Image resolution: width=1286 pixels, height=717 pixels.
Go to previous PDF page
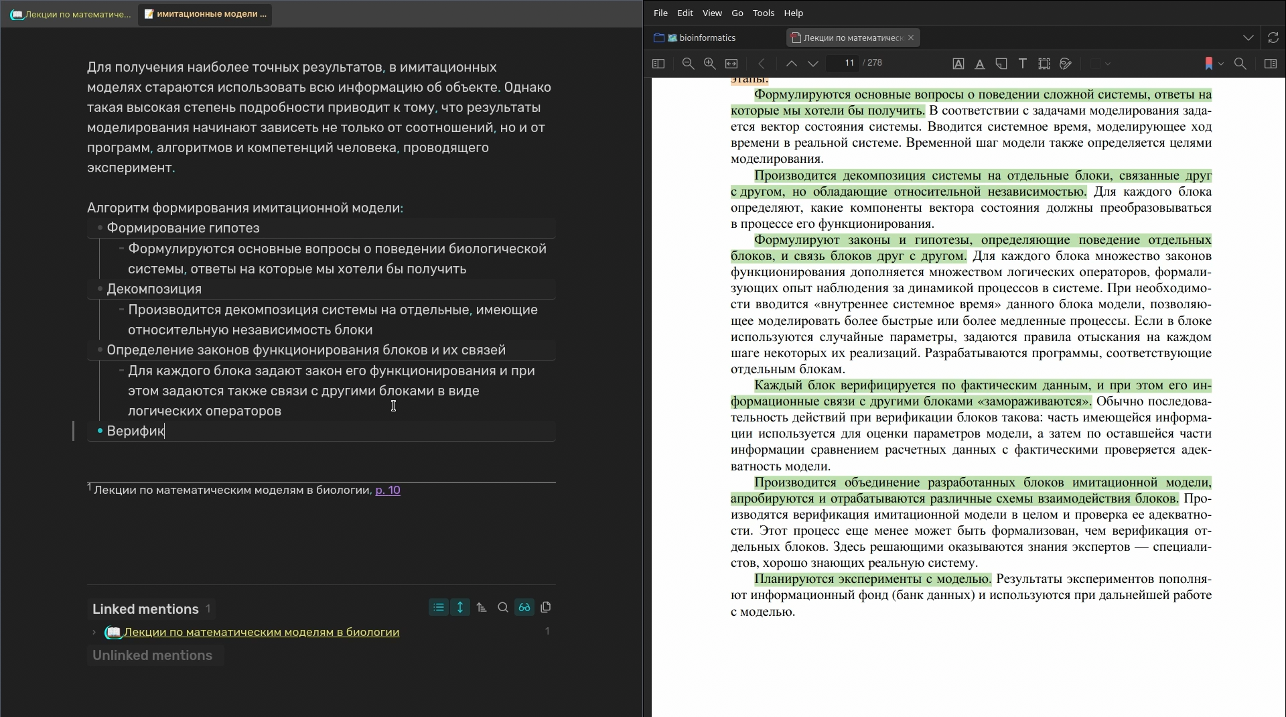pos(791,64)
